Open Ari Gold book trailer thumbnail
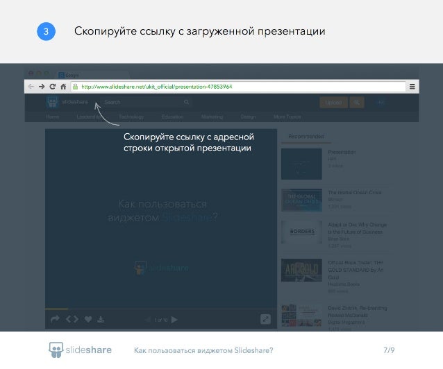443x369 pixels. click(x=301, y=270)
